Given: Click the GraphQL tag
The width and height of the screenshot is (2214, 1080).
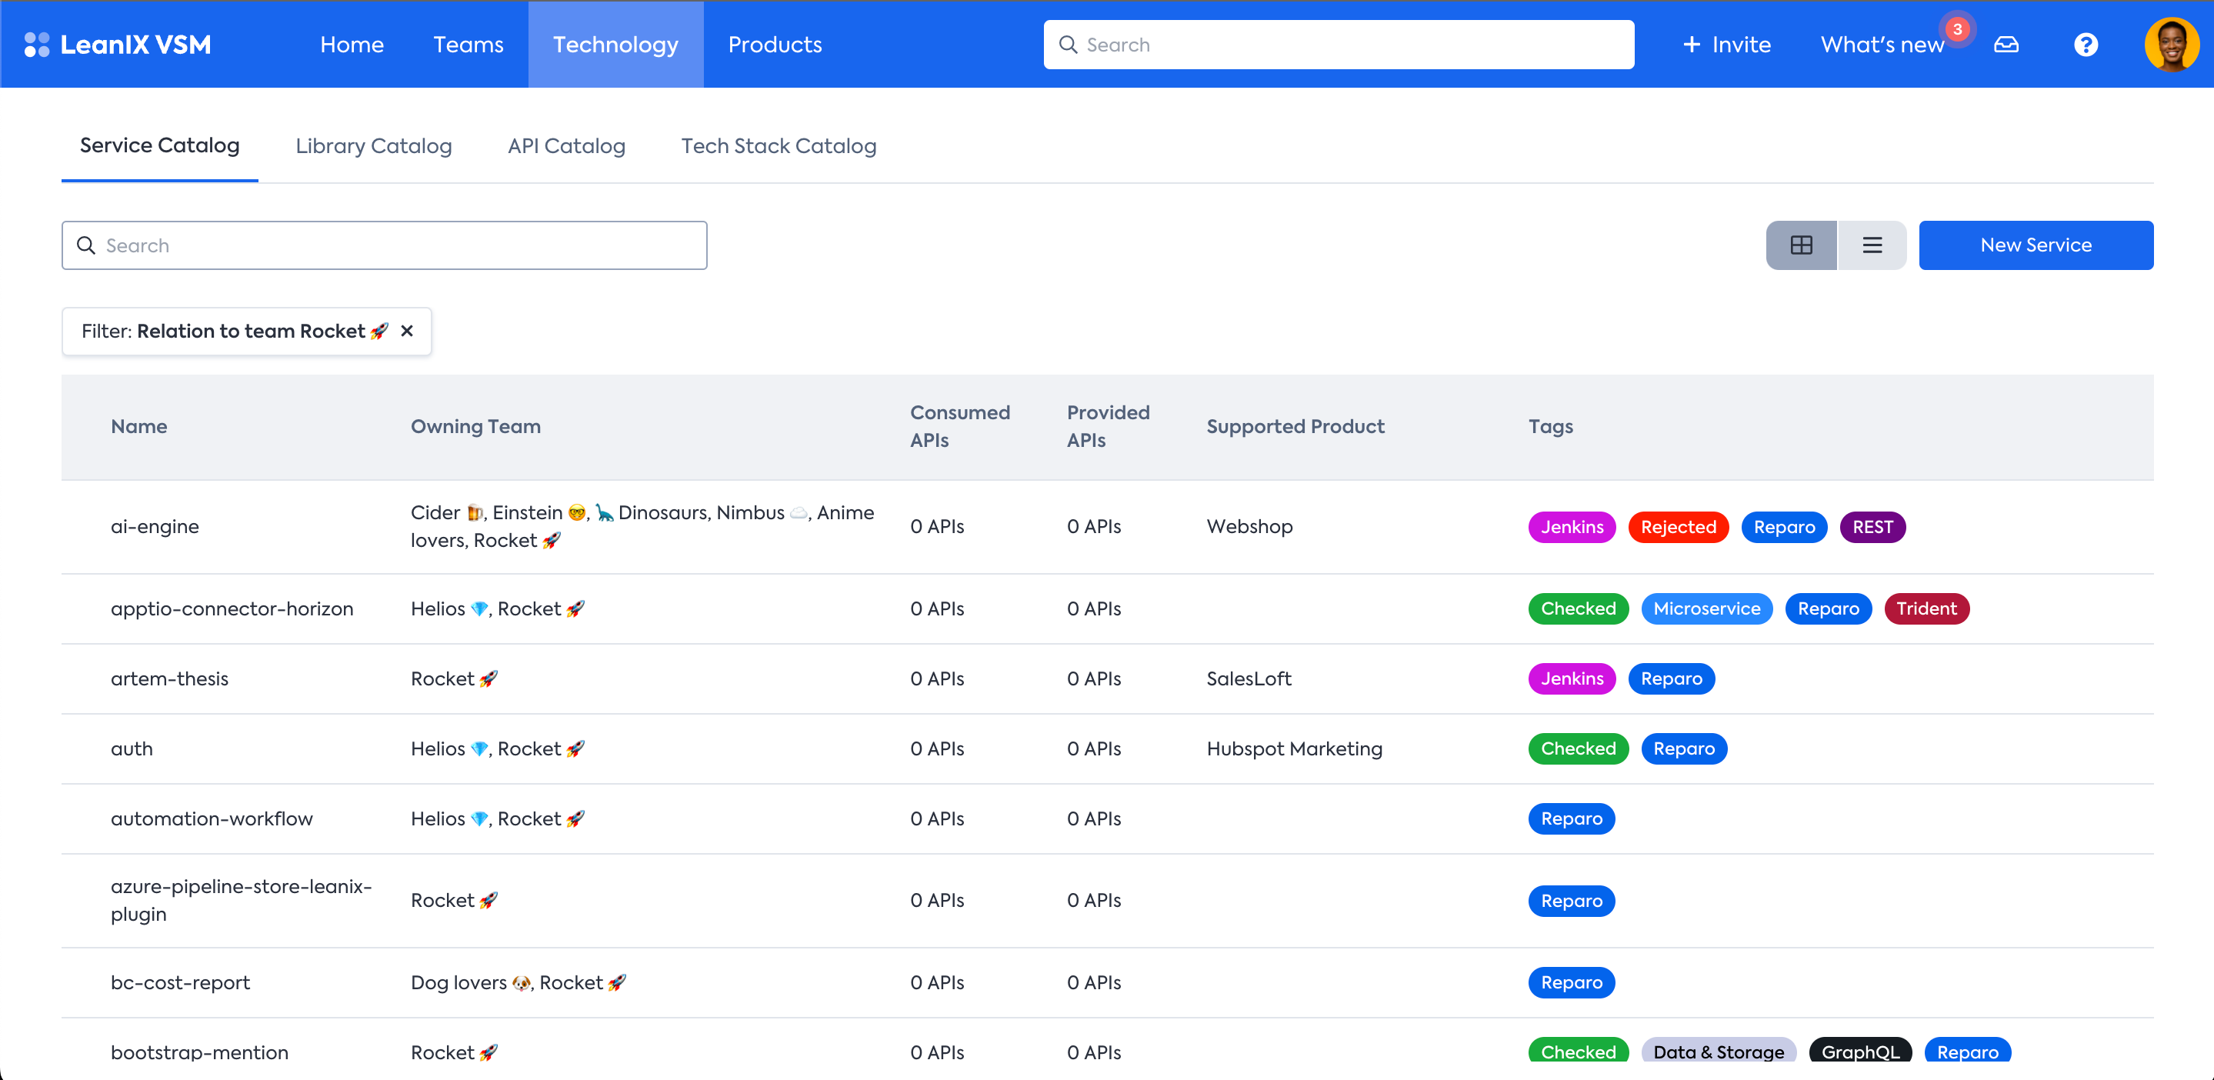Looking at the screenshot, I should (x=1861, y=1052).
